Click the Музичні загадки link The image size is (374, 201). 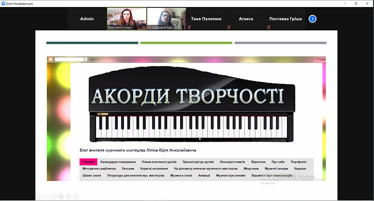click(x=276, y=169)
